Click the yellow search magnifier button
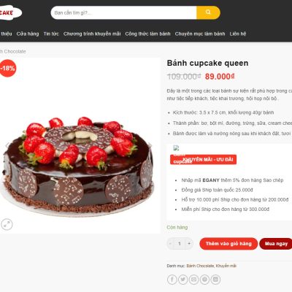This screenshot has width=292, height=292. click(208, 12)
